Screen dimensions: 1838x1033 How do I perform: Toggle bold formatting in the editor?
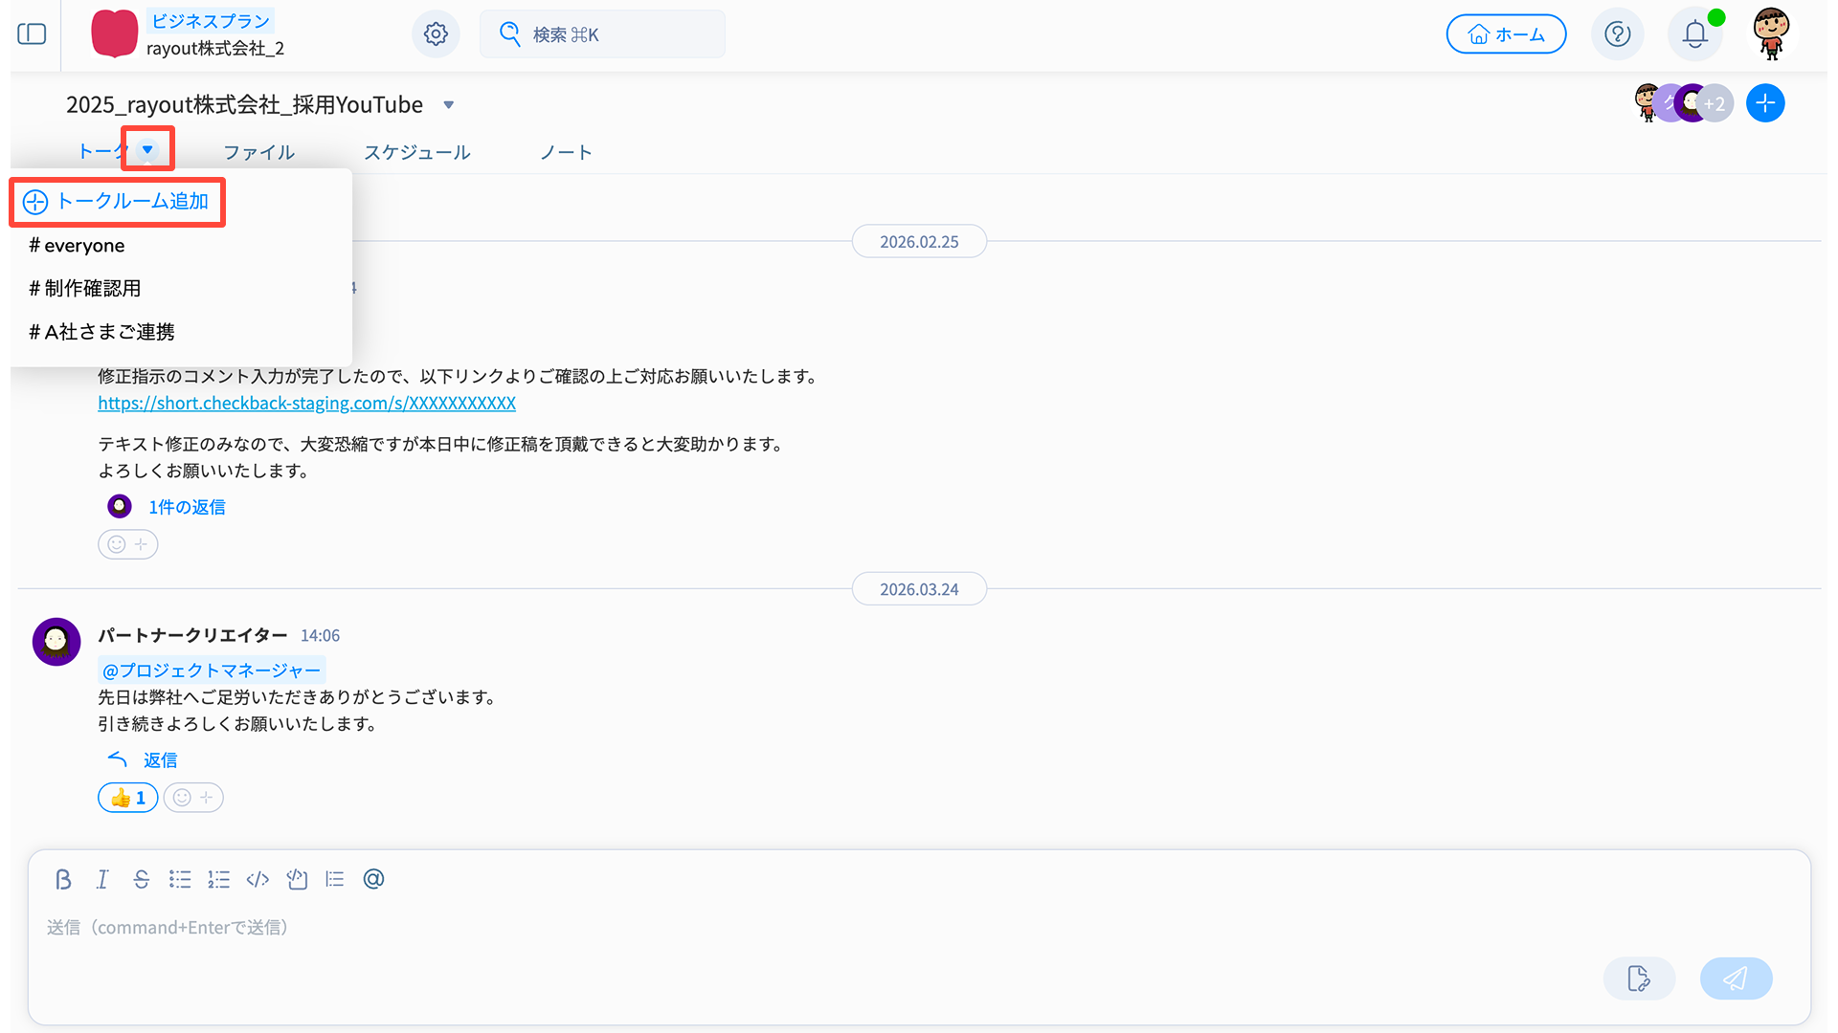coord(63,879)
